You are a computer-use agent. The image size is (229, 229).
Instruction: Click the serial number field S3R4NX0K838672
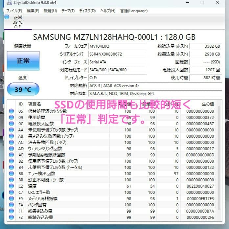click(x=118, y=54)
